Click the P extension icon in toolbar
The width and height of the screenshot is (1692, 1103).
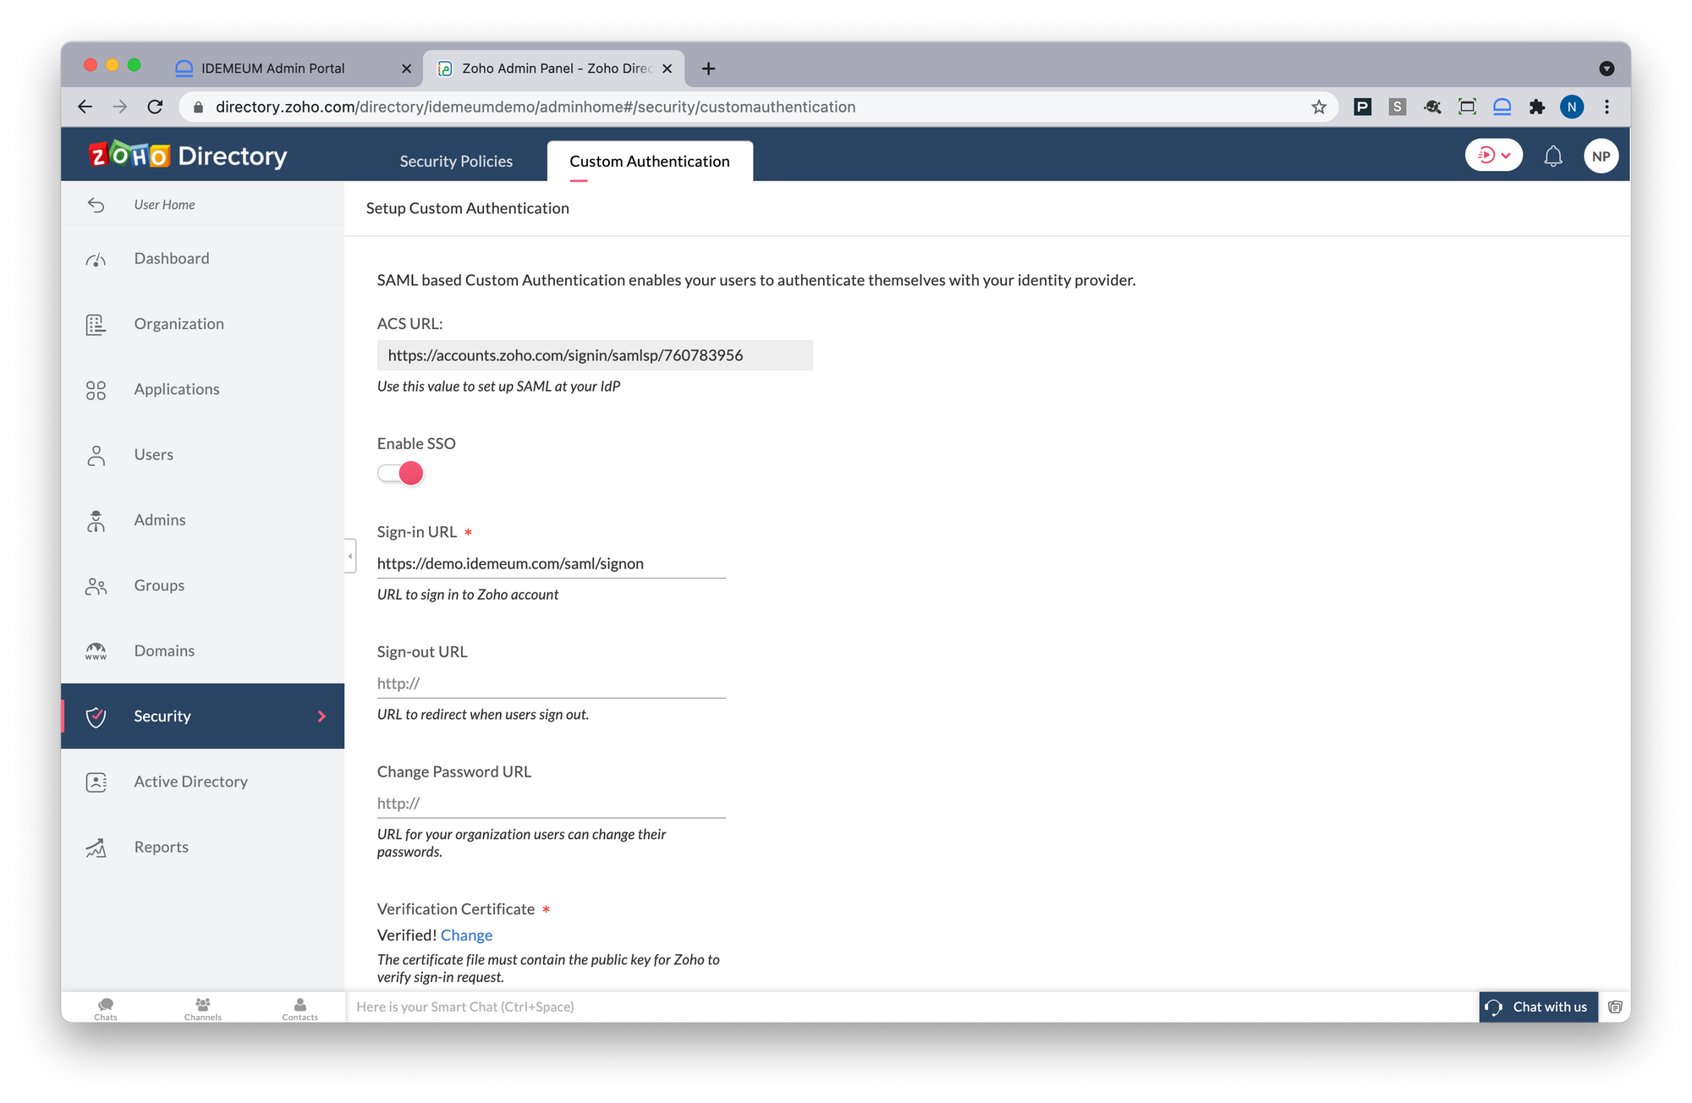point(1362,107)
